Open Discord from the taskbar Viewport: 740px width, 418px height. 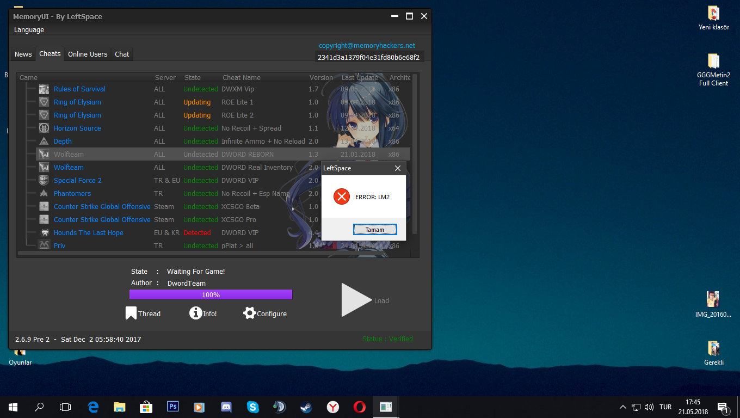226,407
